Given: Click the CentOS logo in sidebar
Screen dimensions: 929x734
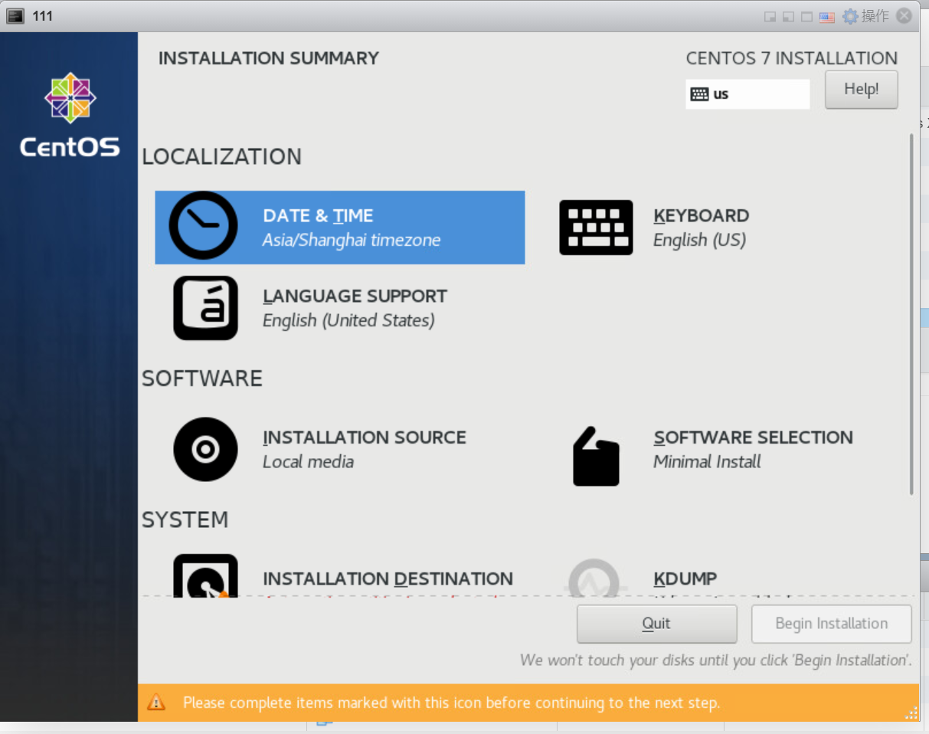Looking at the screenshot, I should (x=70, y=114).
